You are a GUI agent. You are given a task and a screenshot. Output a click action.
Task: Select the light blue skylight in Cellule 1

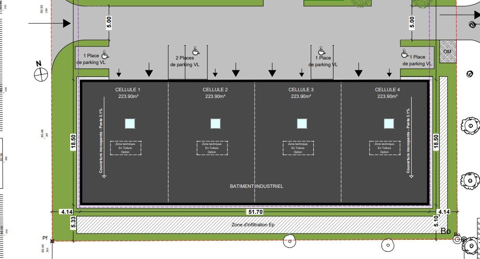pos(130,123)
